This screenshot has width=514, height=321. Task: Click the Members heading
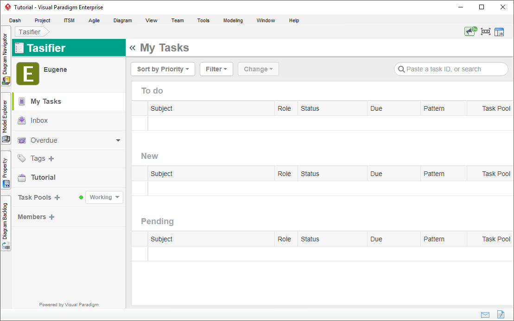tap(32, 217)
